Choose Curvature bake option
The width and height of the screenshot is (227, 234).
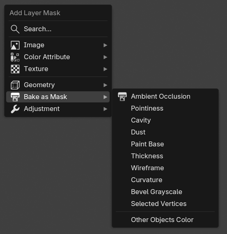click(165, 180)
